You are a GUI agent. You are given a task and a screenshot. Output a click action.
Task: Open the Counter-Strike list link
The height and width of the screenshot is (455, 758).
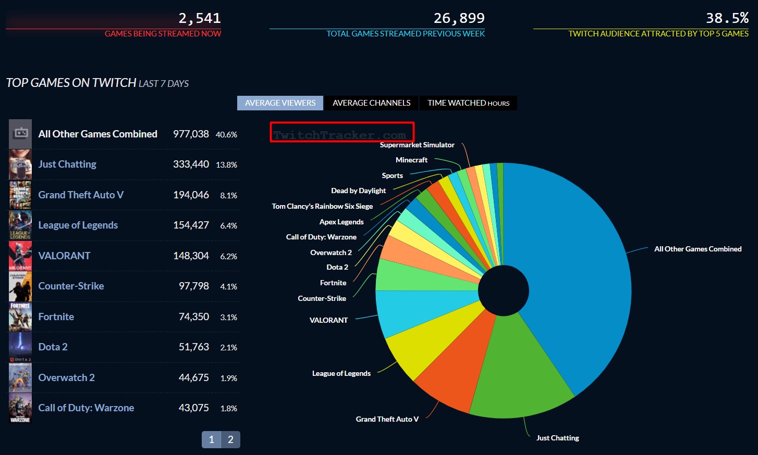pyautogui.click(x=71, y=286)
